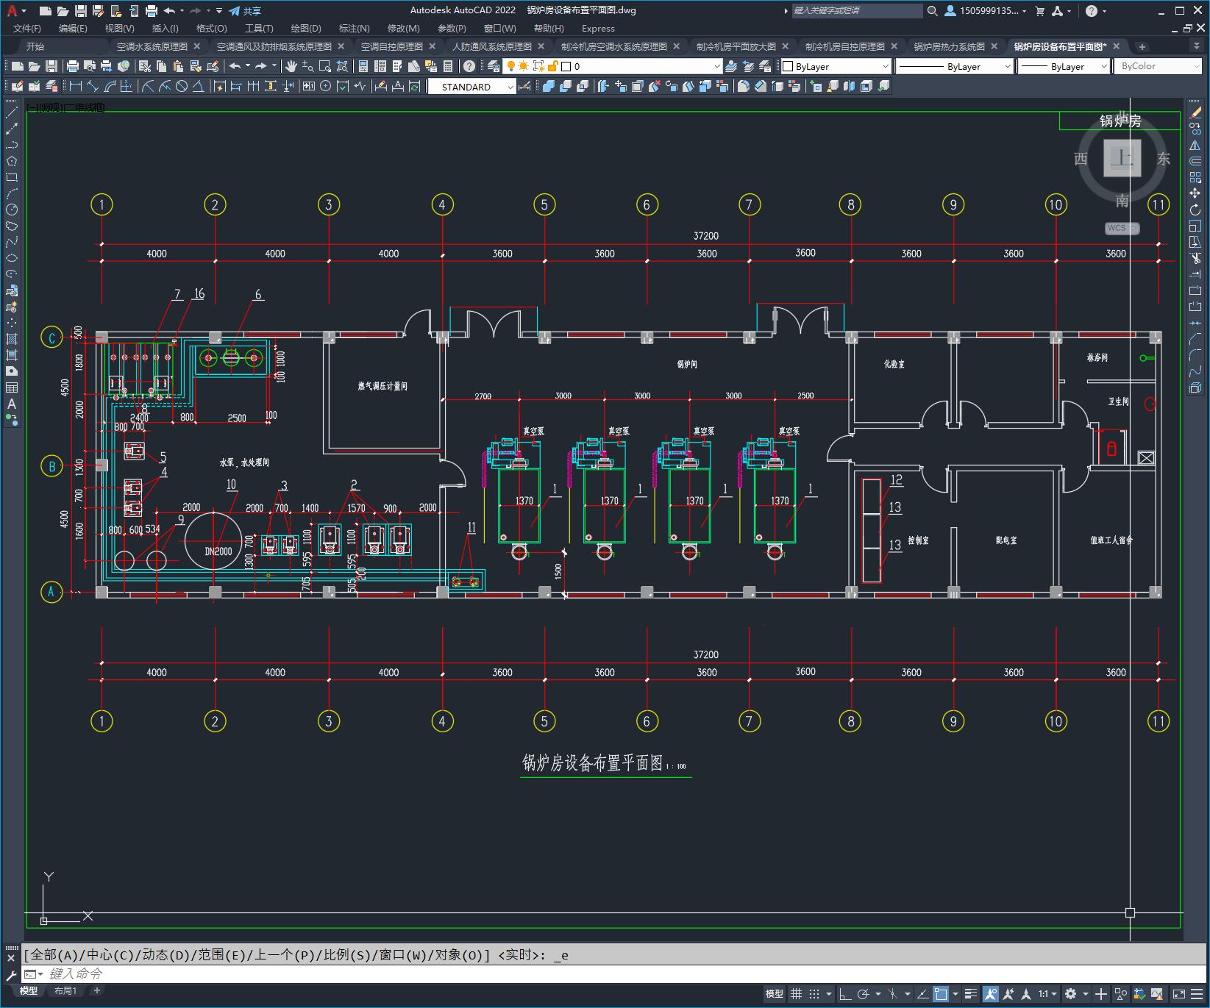Click the Undo arrow in standard toolbar
The image size is (1210, 1008).
235,66
